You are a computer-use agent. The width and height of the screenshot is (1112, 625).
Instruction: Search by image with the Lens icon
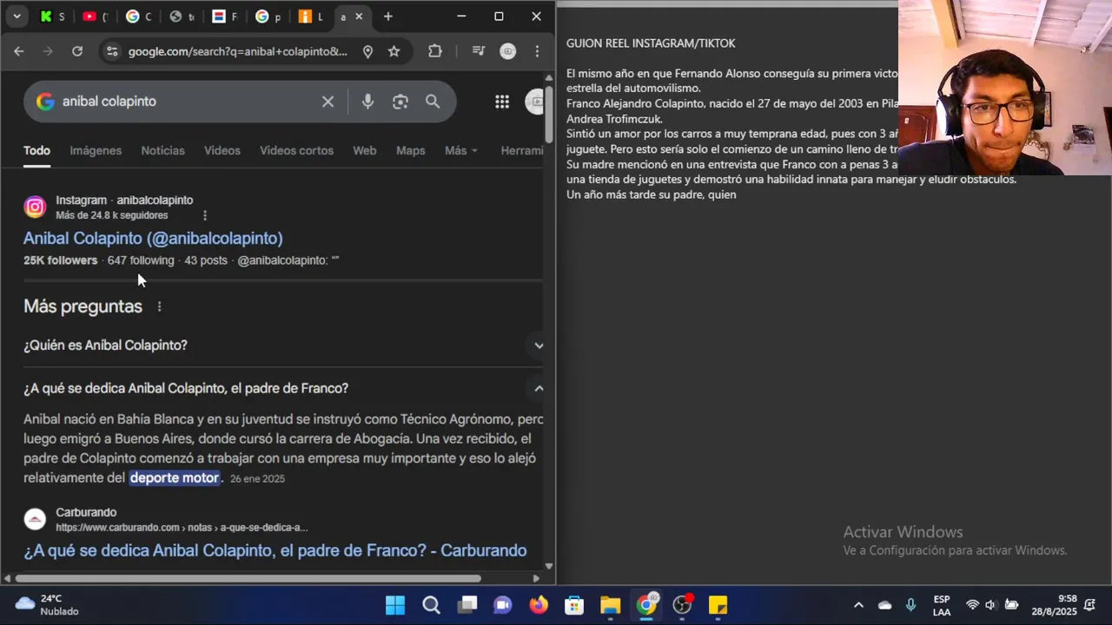(400, 102)
